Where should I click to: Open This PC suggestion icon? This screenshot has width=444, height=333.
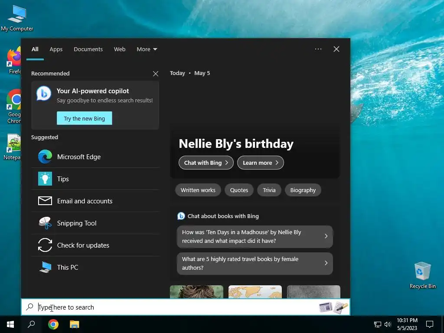click(45, 267)
